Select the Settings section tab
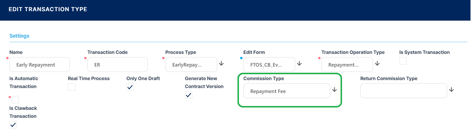Screen dimensions: 472x134 click(x=19, y=36)
